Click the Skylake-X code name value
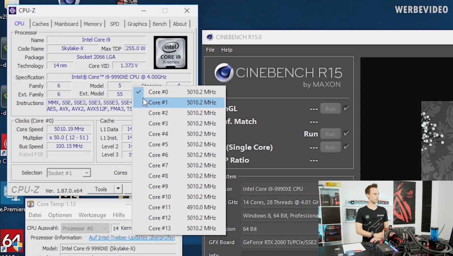The height and width of the screenshot is (256, 453). (x=72, y=48)
